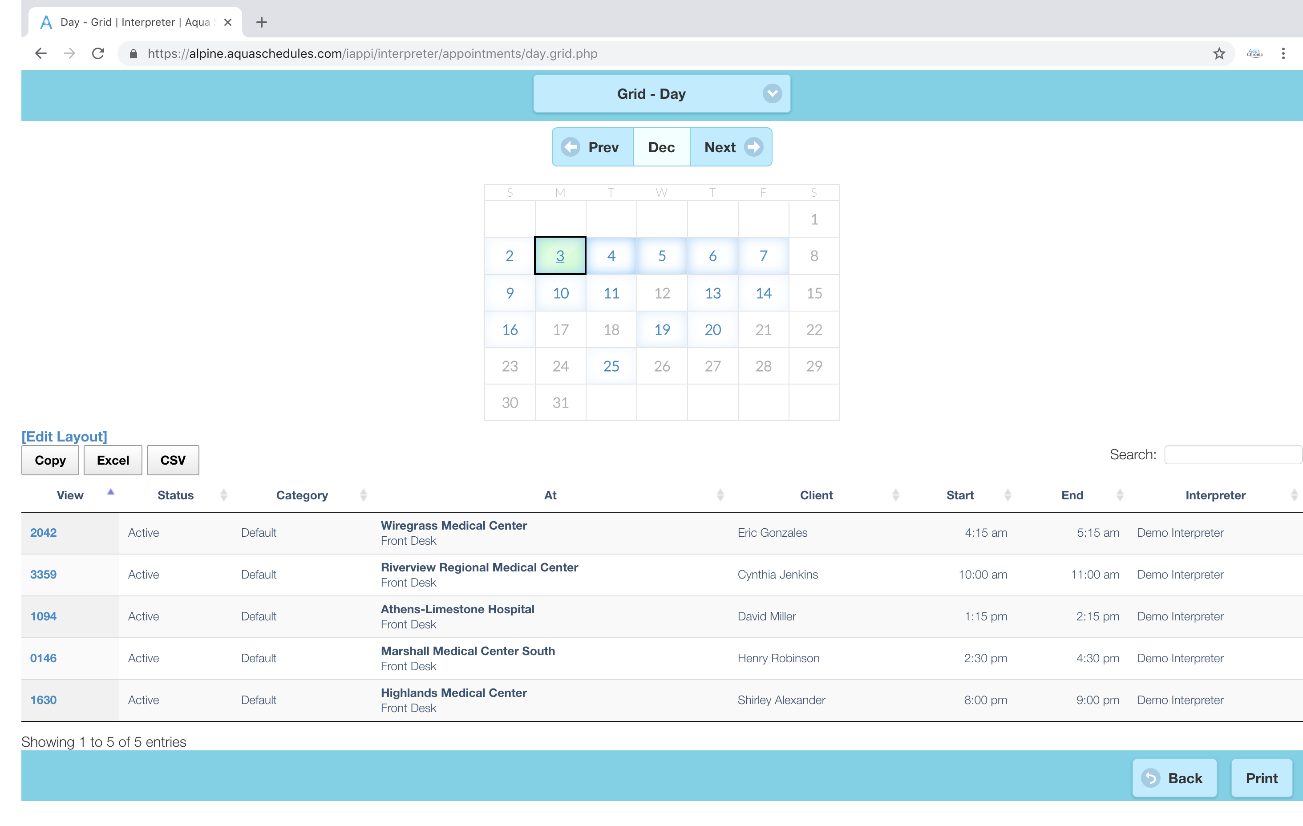Sort by the View column

click(70, 495)
